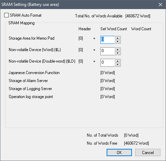
Task: Click [0 Word] value beside Japanese Conversion Function
Action: pos(108,73)
